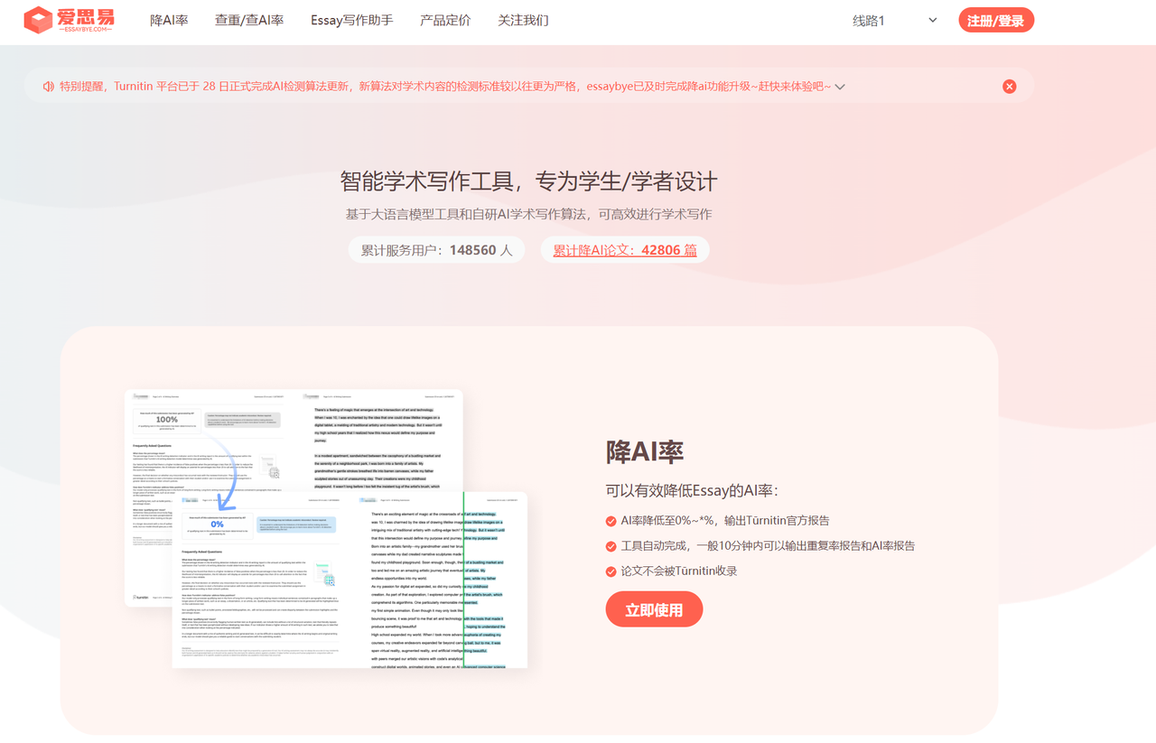Expand the Turnitin announcement with chevron

point(840,87)
